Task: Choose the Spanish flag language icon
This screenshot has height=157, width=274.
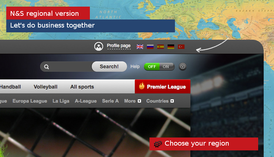Action: tap(161, 47)
